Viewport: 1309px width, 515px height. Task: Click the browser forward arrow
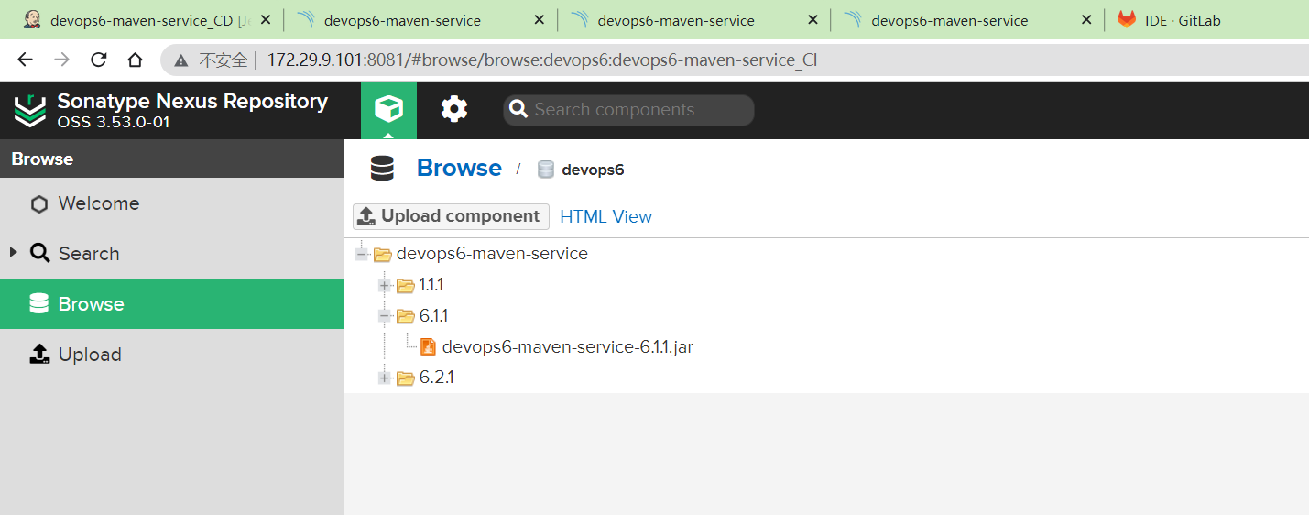point(61,60)
